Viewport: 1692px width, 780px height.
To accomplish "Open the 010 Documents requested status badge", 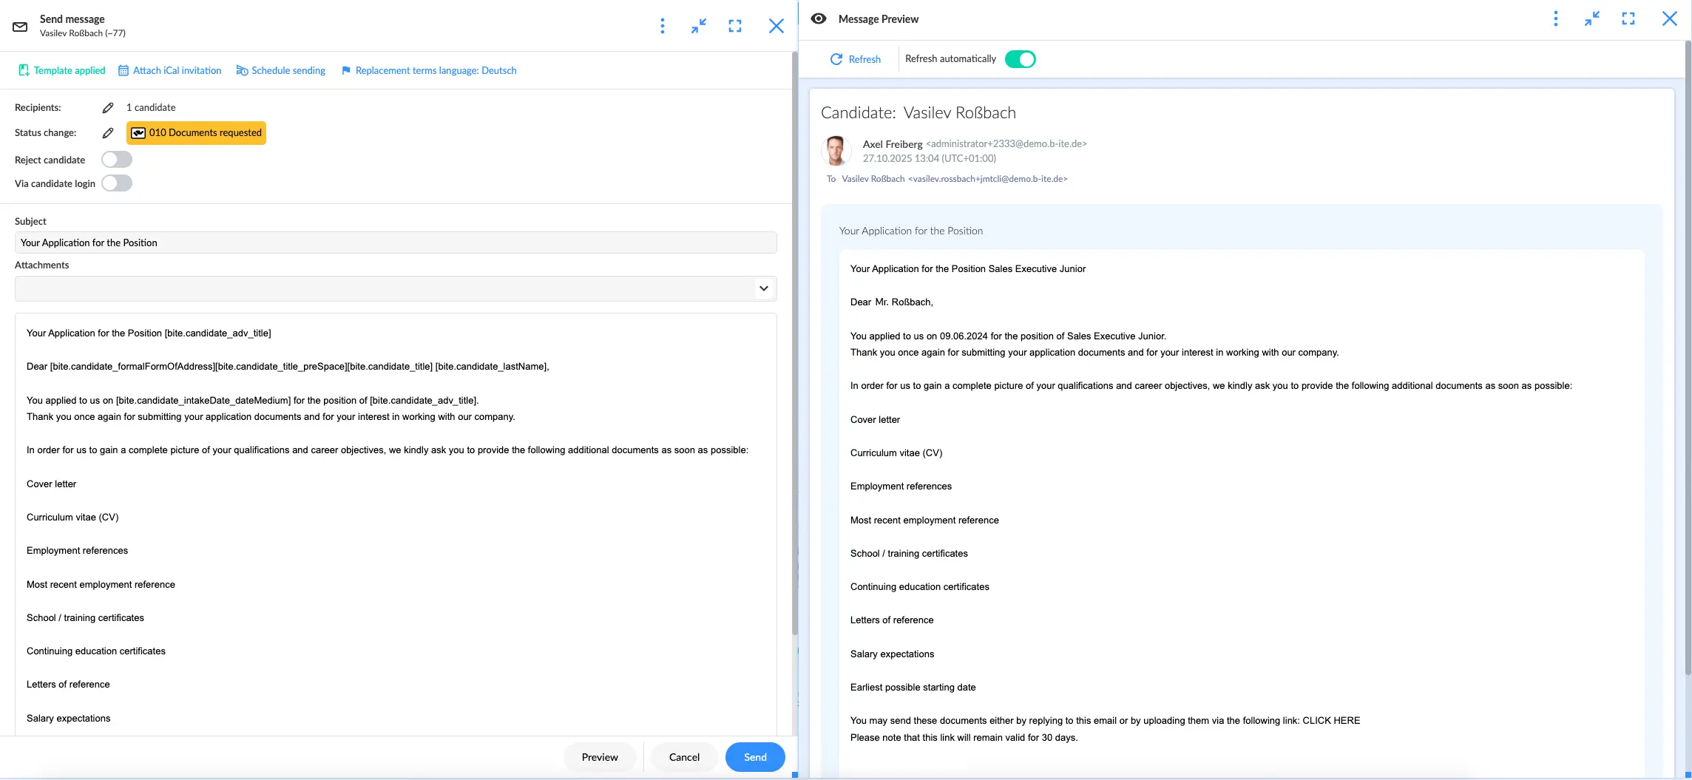I will pyautogui.click(x=196, y=133).
